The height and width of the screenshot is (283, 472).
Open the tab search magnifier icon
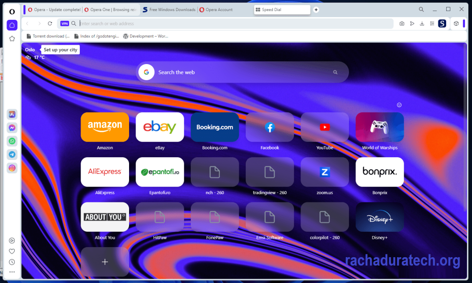421,9
